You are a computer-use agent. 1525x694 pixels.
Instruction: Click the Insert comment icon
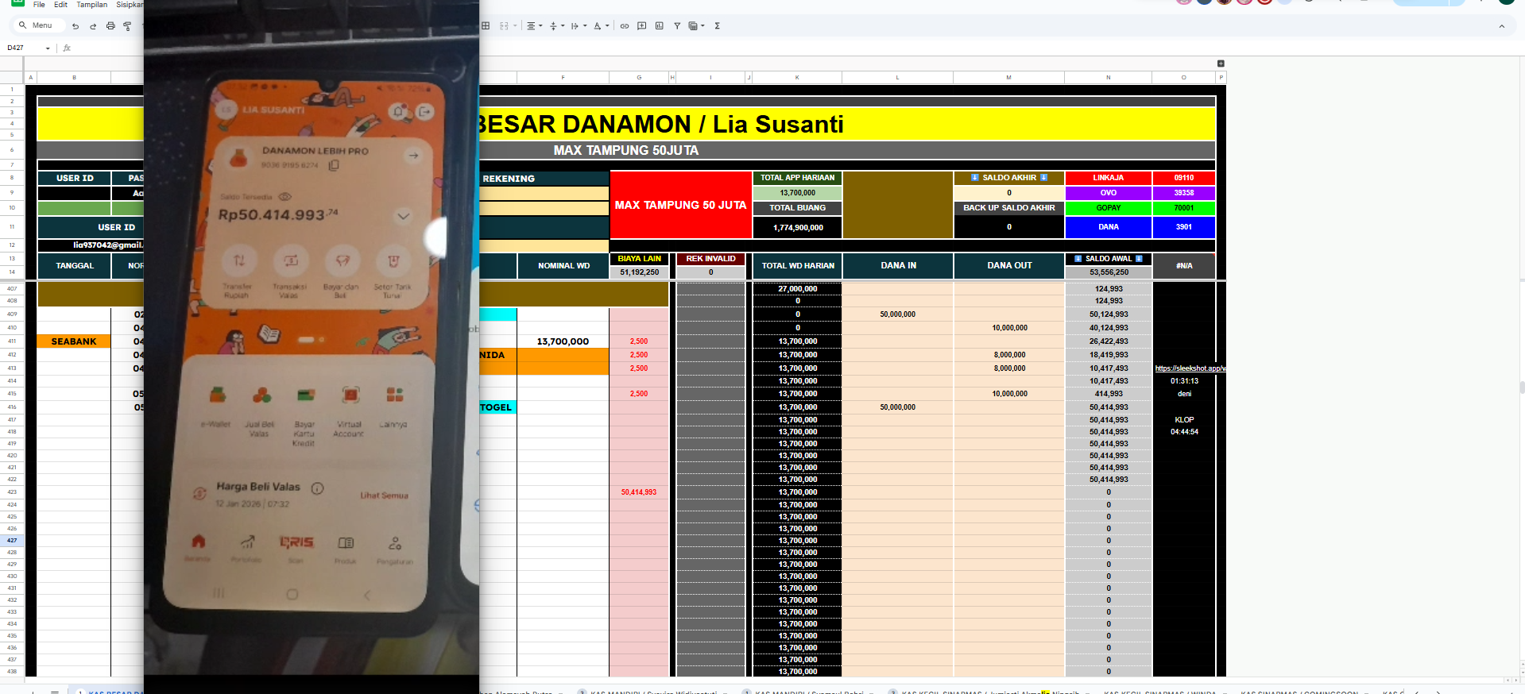point(642,26)
